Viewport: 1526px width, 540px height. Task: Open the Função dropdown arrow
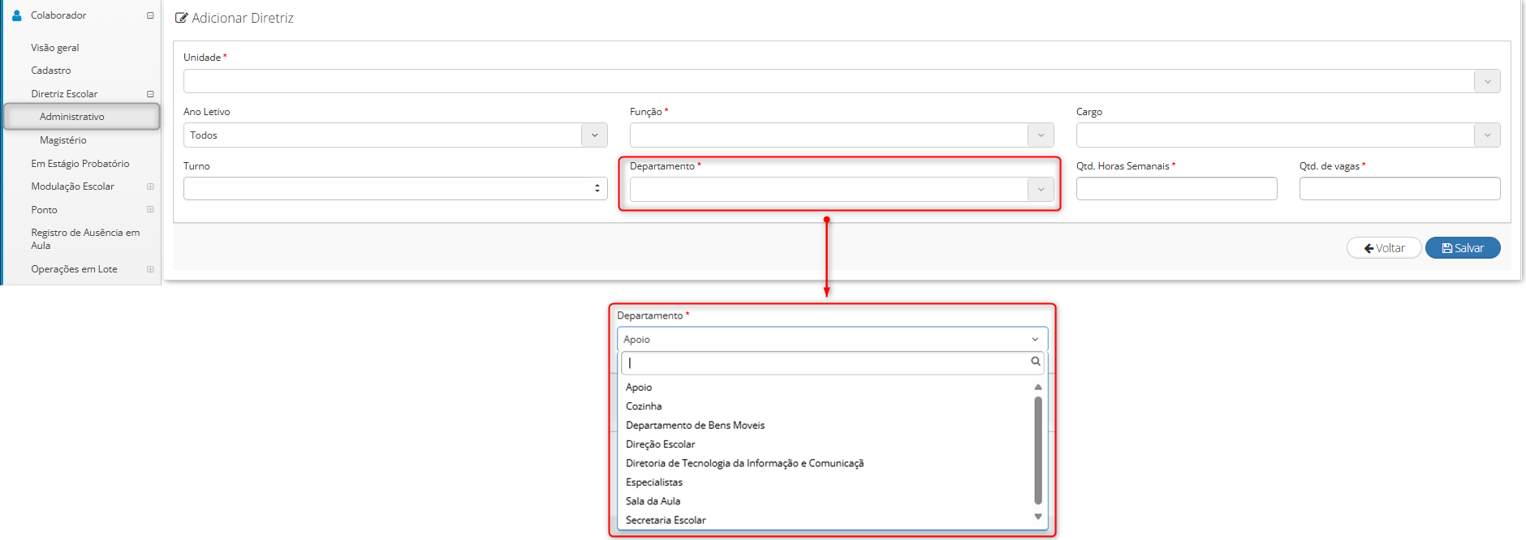[1041, 135]
